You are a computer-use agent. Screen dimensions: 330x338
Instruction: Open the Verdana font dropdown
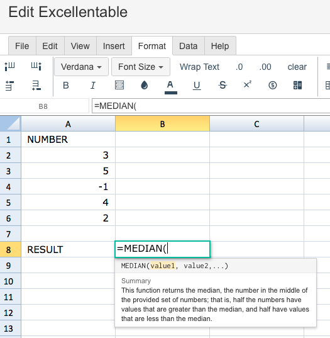point(81,67)
